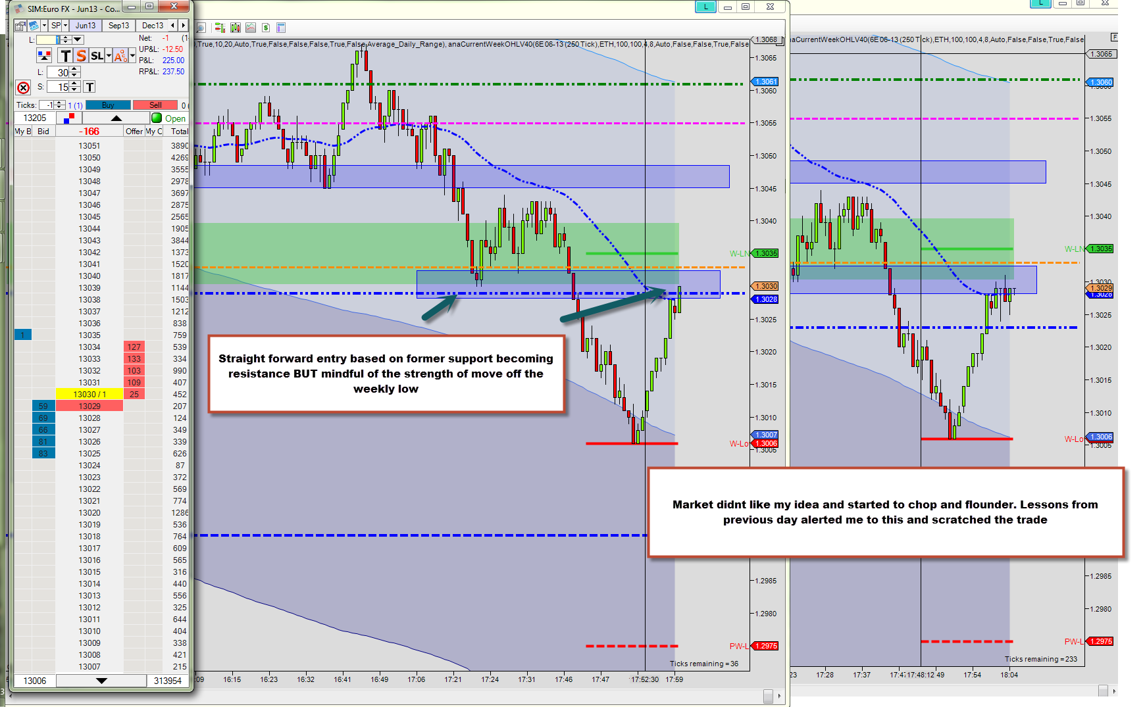Click the red 1.2975 PW-L price marker
The height and width of the screenshot is (707, 1145).
point(765,646)
